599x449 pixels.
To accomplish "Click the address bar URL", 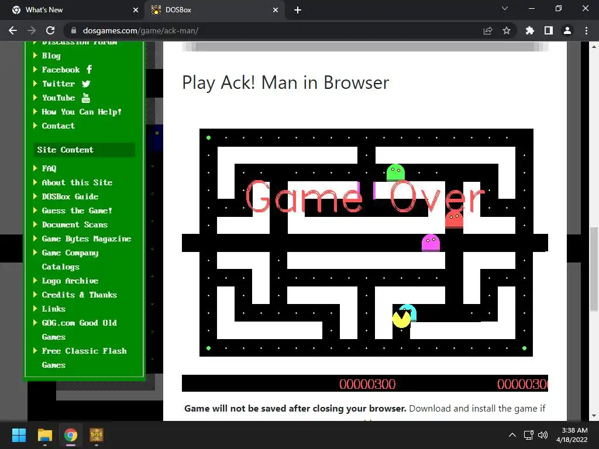I will 140,30.
